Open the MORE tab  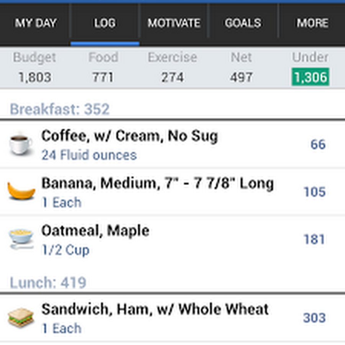tap(312, 23)
